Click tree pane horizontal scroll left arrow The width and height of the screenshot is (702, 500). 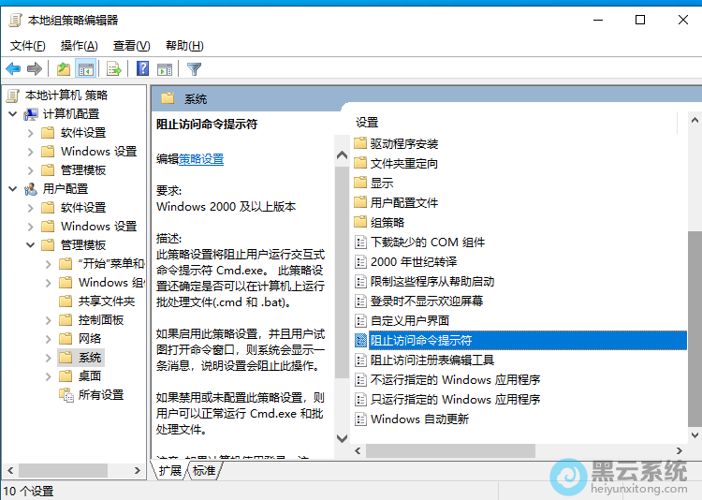[x=10, y=470]
